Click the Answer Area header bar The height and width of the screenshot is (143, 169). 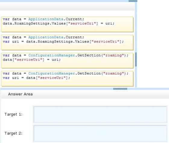(85, 94)
